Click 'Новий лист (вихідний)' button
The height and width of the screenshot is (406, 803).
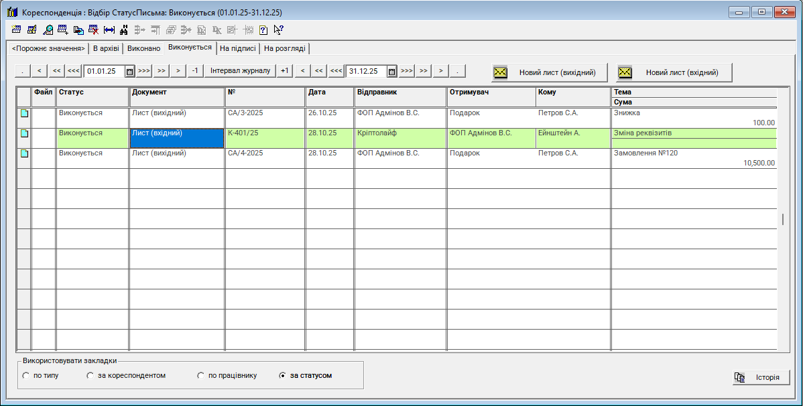coord(550,72)
